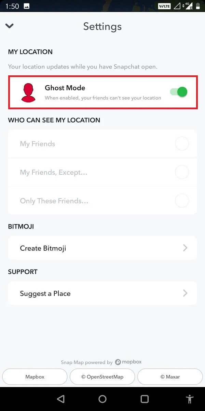Choose the My Friends, Except... option
Screen dimensions: 205x411
coord(182,172)
